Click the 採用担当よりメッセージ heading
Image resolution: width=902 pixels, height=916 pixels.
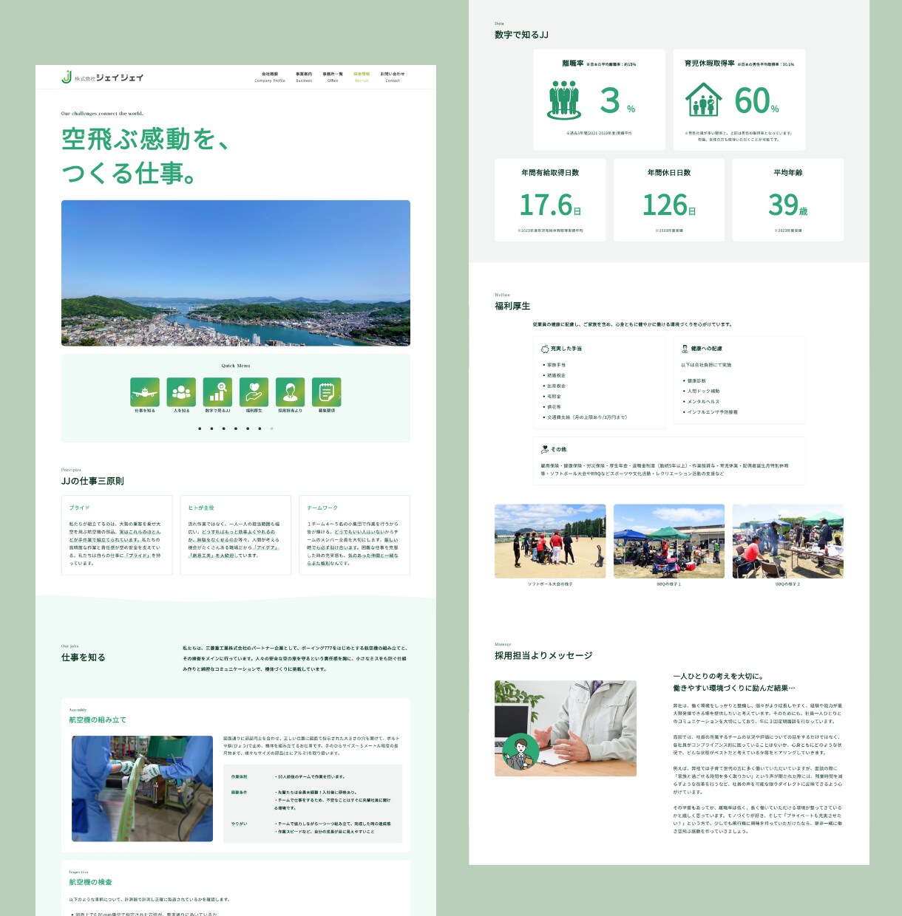pos(543,655)
